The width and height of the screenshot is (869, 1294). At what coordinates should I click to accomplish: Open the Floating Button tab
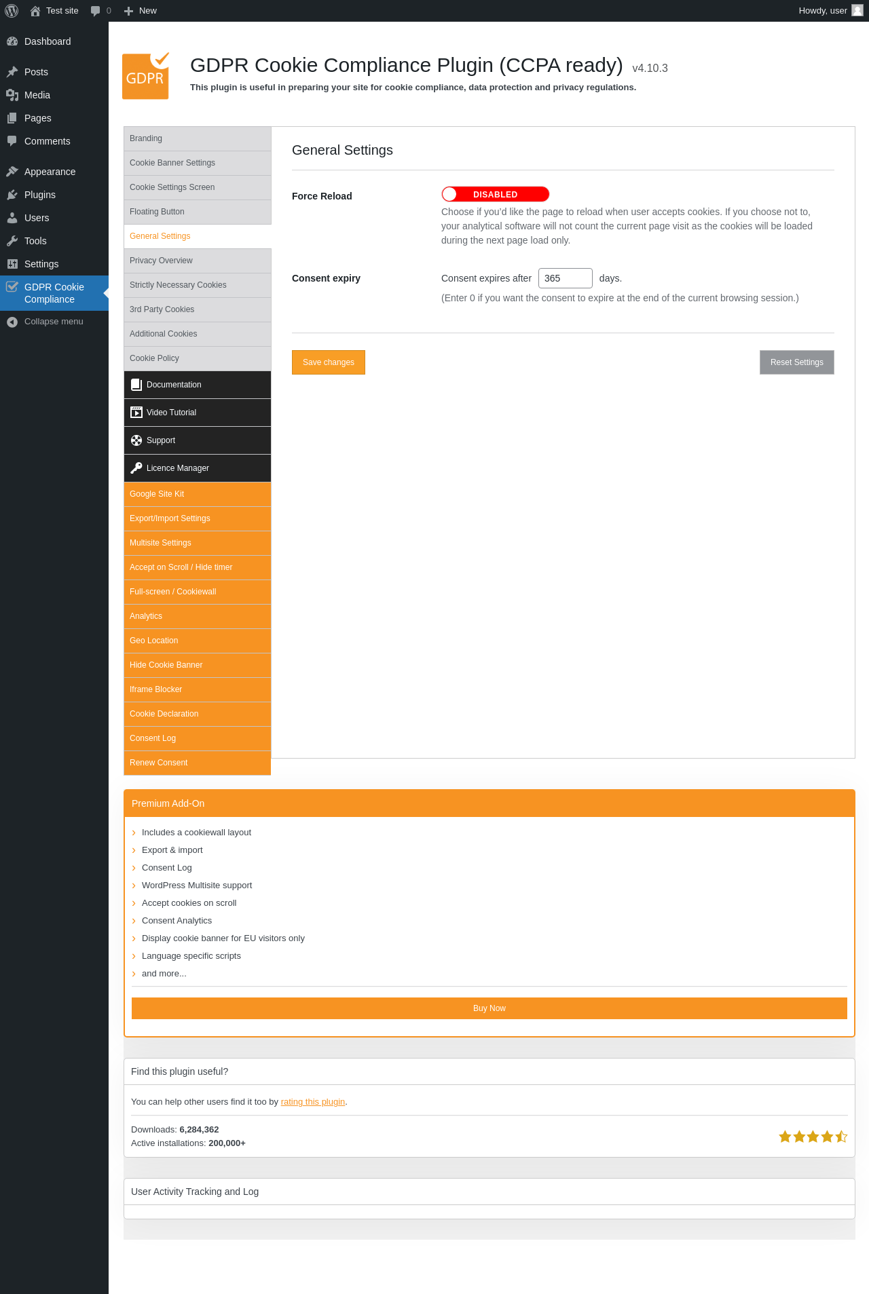tap(198, 212)
